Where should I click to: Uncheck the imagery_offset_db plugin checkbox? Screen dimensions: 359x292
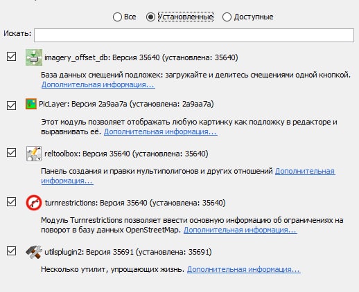click(11, 56)
